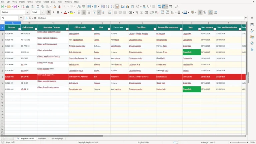
Task: Open filter dropdown for Stato column
Action: (200, 29)
